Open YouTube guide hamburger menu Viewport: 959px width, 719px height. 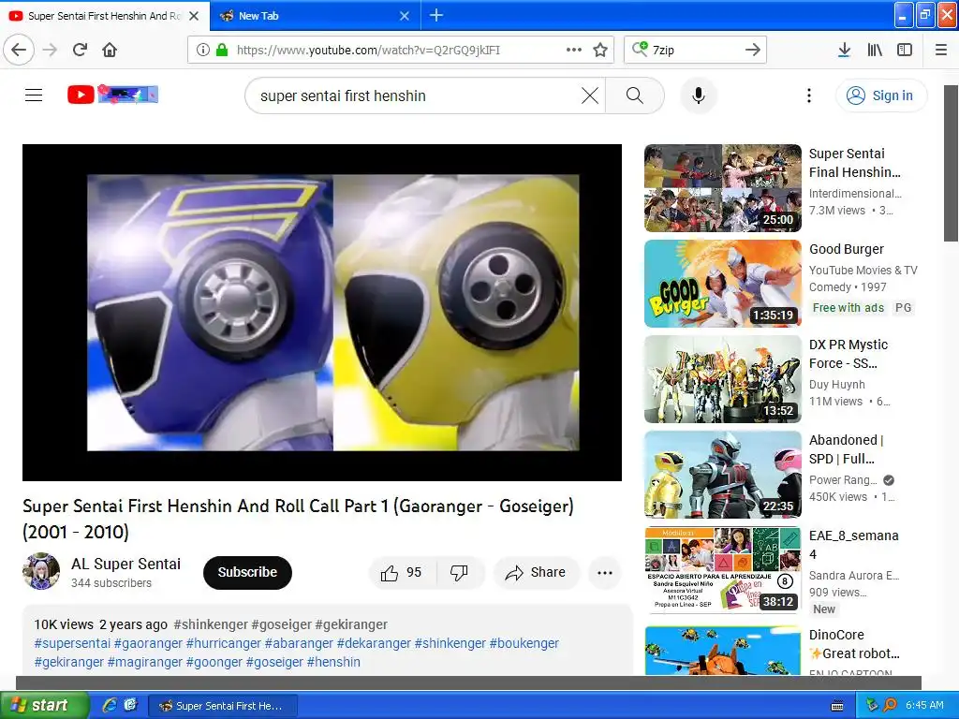[34, 95]
